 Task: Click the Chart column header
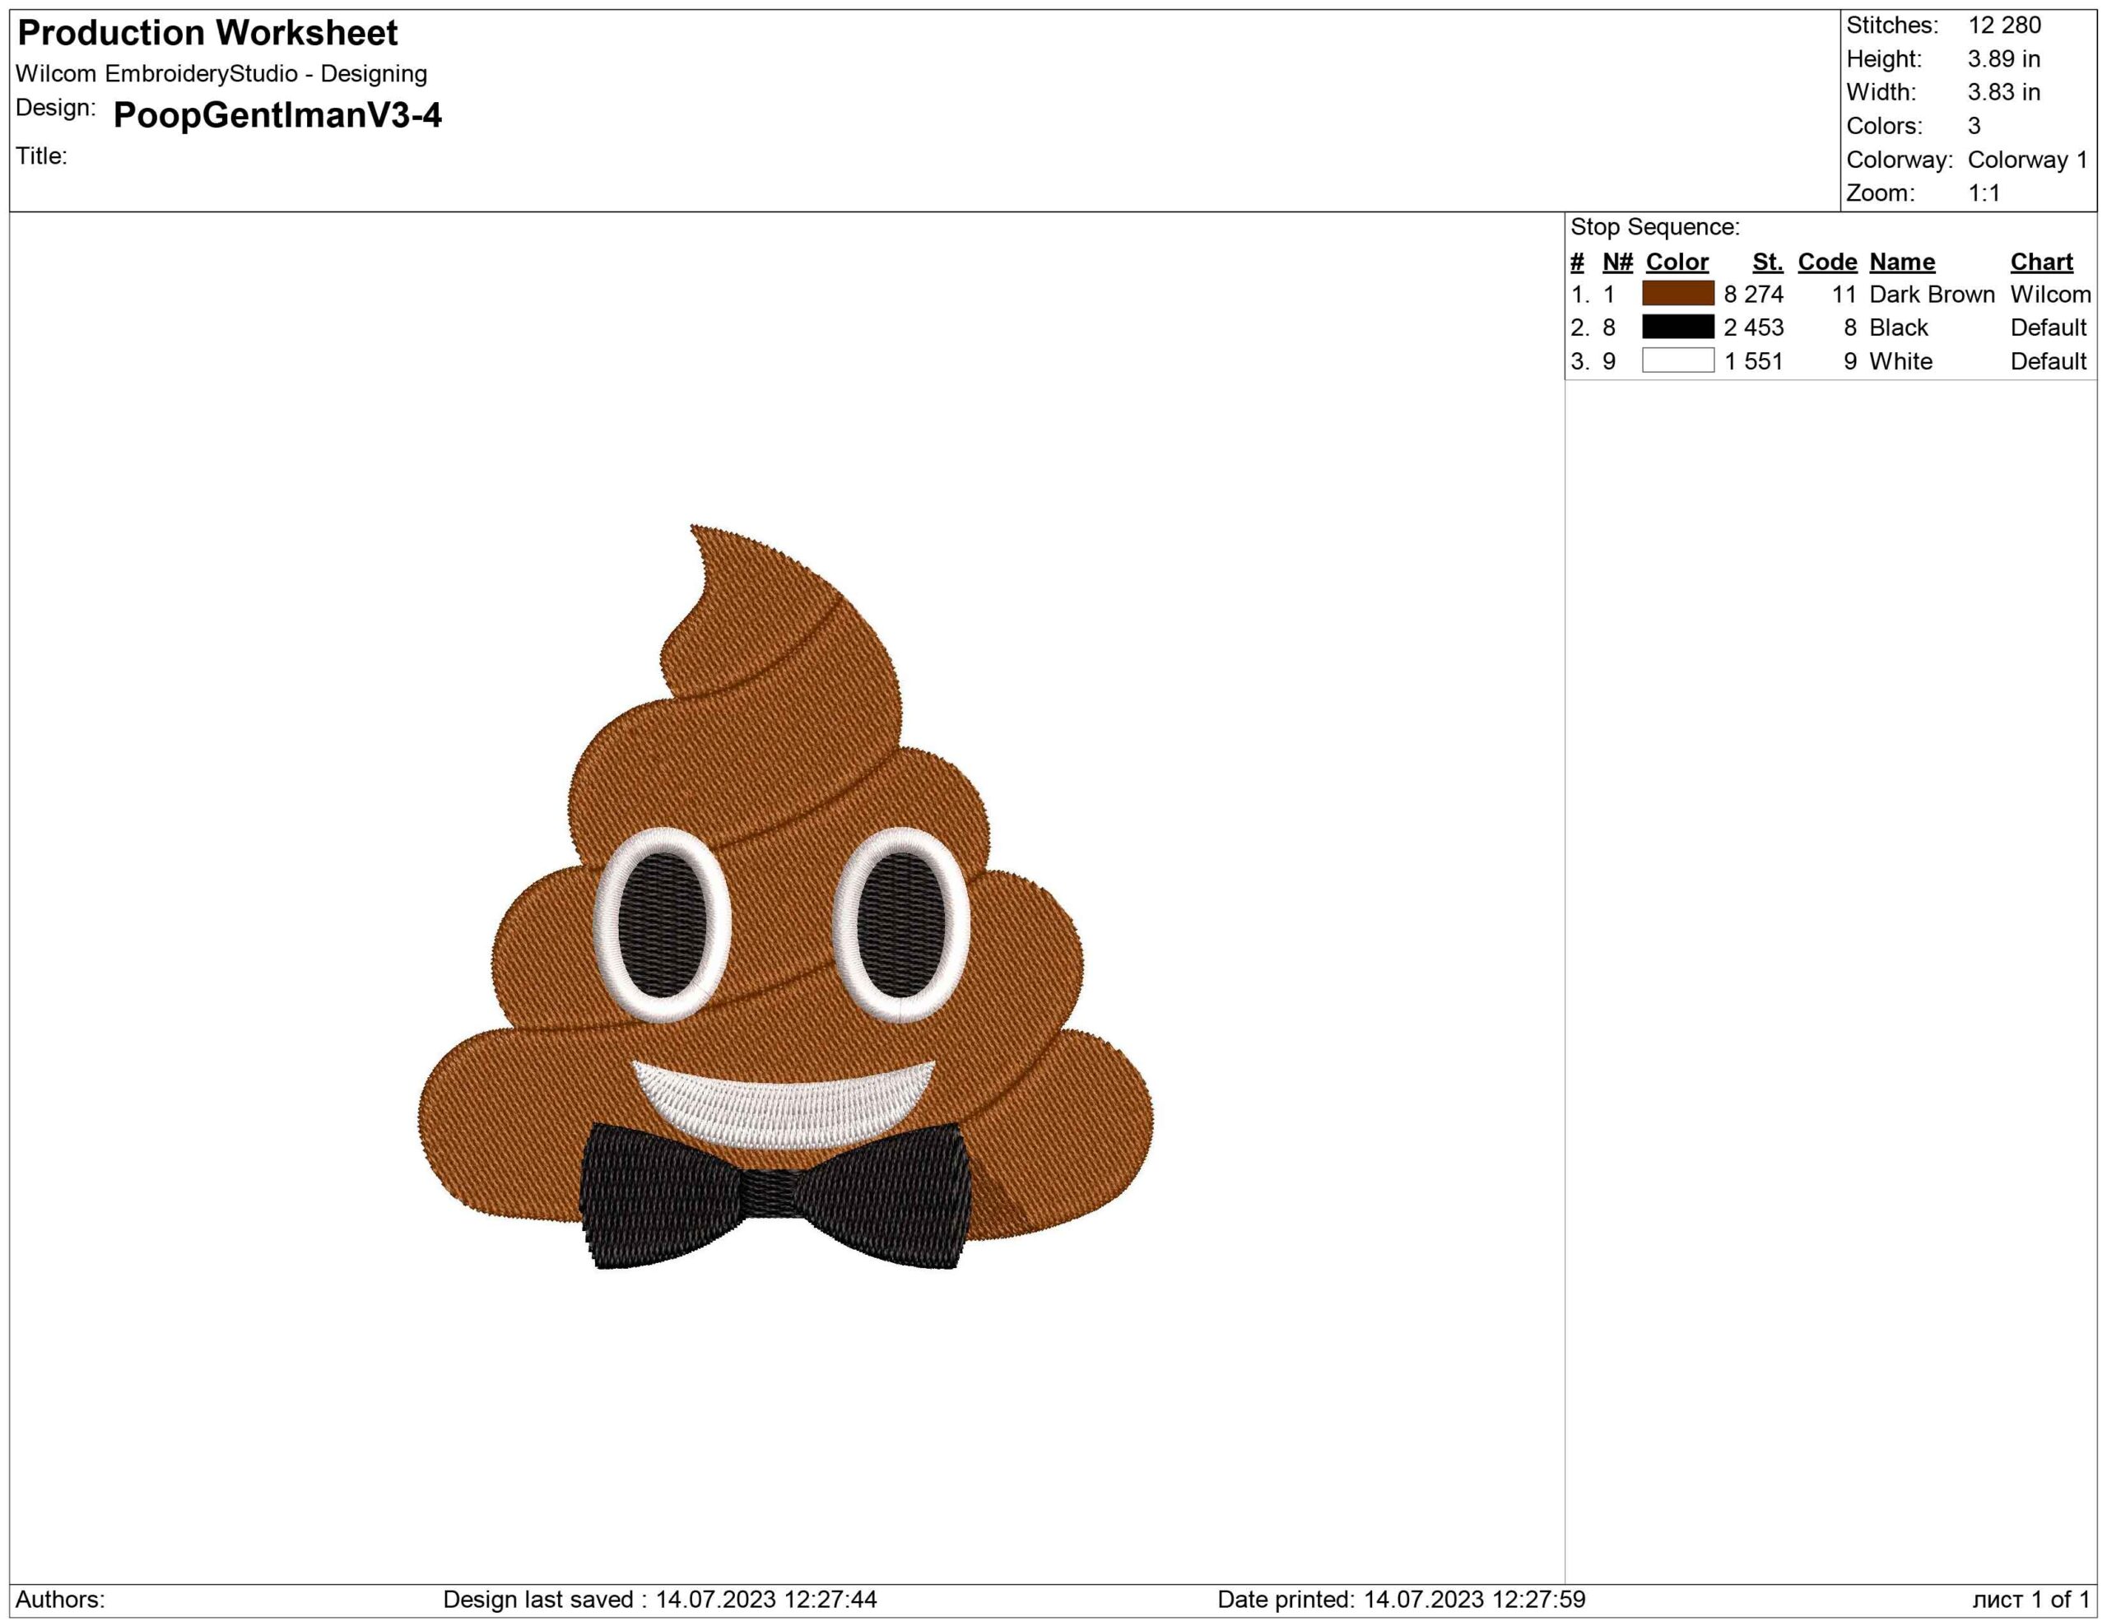tap(2041, 262)
